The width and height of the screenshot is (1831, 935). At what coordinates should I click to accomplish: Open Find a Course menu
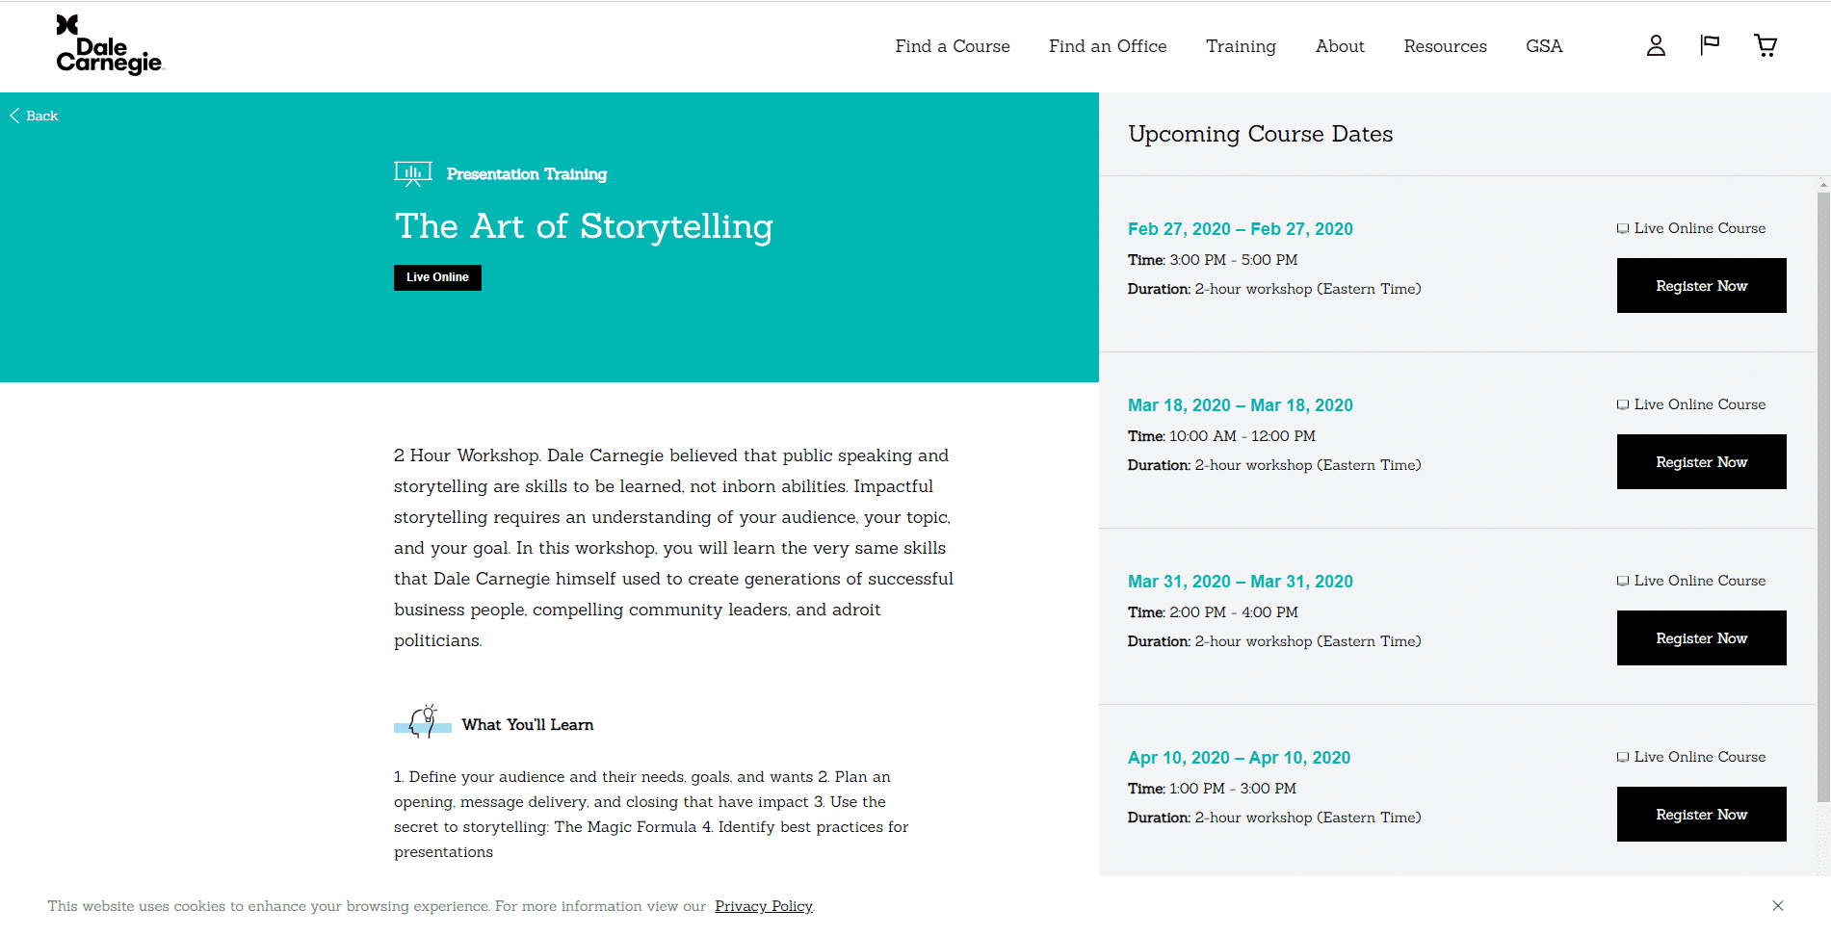(953, 46)
